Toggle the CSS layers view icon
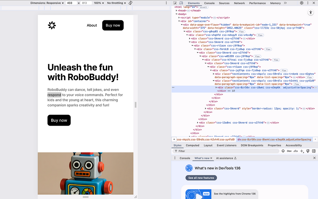Screen dimensions: 318x199 click(283, 151)
